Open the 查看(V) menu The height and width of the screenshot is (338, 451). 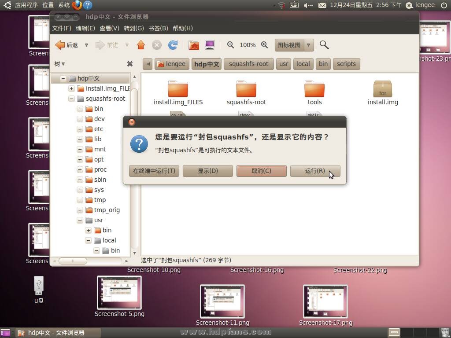pos(109,28)
